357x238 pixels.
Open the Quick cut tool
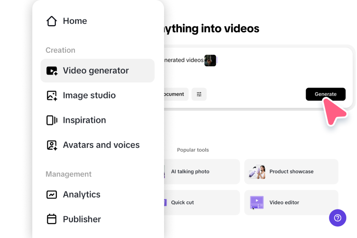[x=202, y=202]
